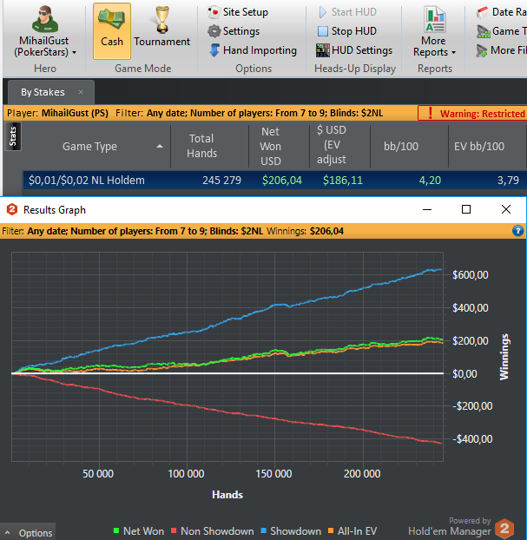Image resolution: width=527 pixels, height=540 pixels.
Task: Click the 4,20 bb/100 value
Action: click(430, 180)
